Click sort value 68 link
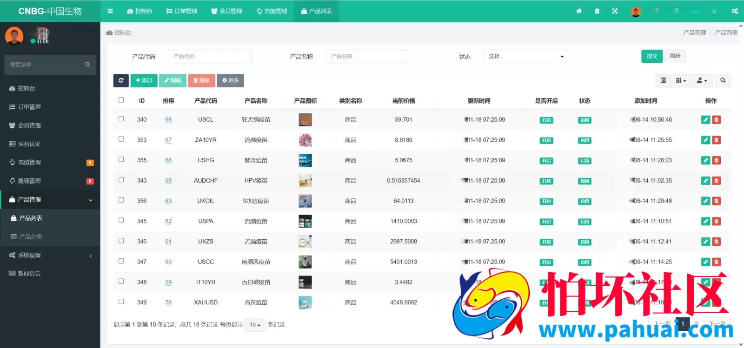Image resolution: width=744 pixels, height=348 pixels. (x=168, y=120)
